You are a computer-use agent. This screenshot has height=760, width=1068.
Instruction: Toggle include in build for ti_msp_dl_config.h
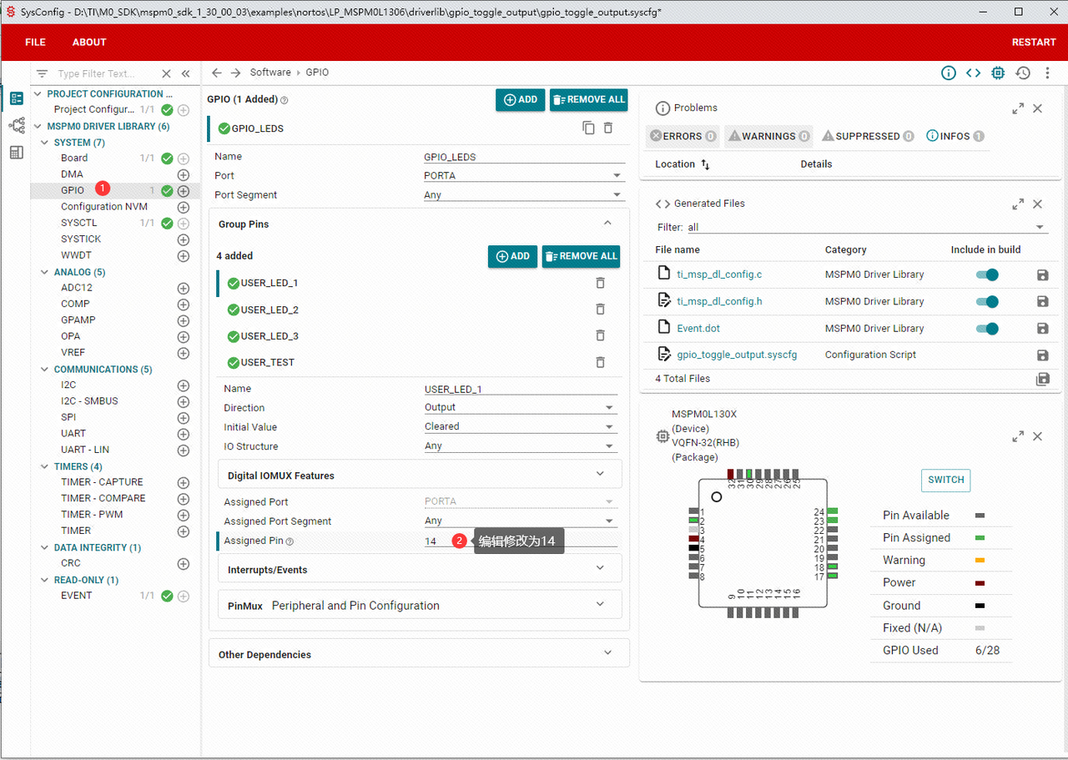pos(987,301)
